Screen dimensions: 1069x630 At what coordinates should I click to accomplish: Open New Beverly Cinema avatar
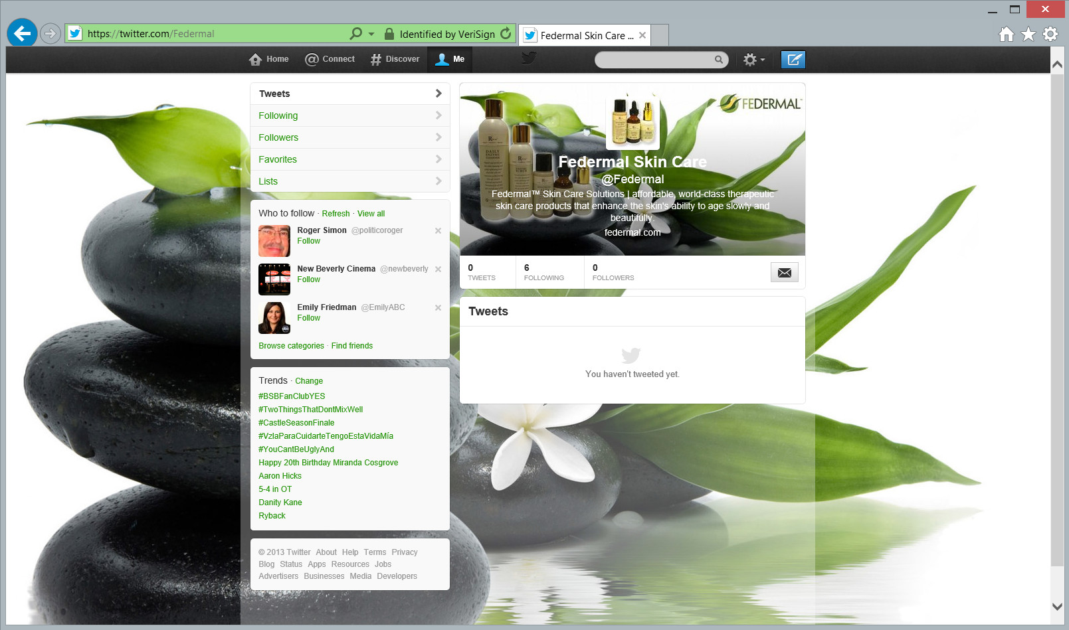(x=274, y=279)
